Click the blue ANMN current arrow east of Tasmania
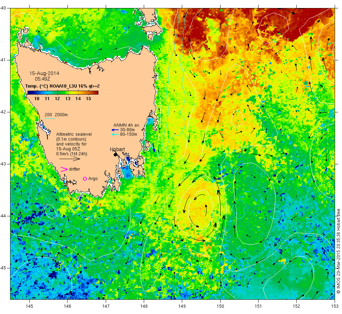The width and height of the screenshot is (342, 314). [x=154, y=148]
